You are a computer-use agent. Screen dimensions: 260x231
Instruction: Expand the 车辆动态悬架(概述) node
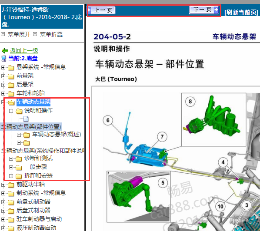pyautogui.click(x=19, y=135)
